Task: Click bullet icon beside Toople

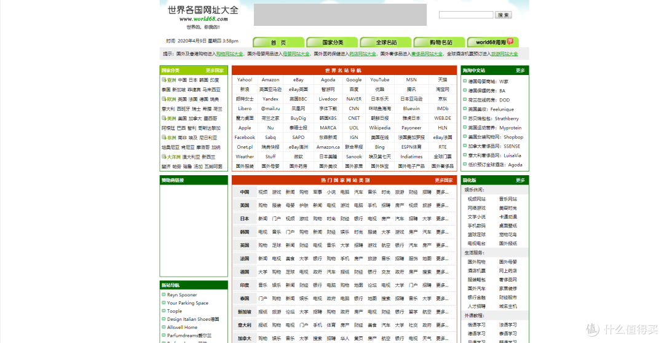Action: click(164, 310)
